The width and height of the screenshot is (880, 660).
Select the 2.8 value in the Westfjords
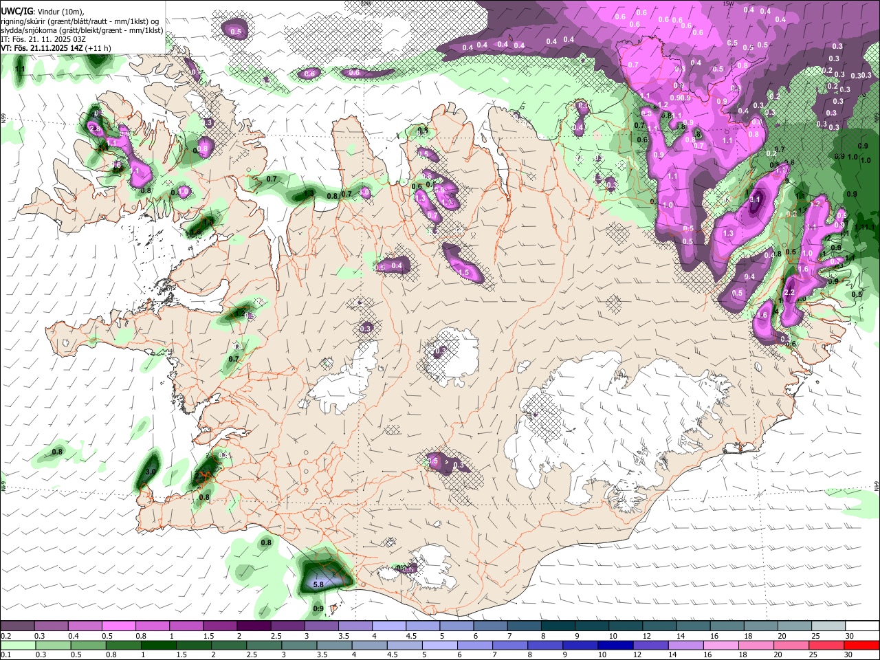[96, 129]
